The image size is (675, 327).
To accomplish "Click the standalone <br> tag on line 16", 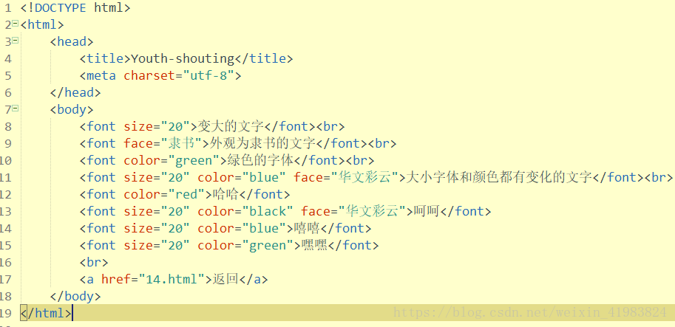I will pos(94,263).
